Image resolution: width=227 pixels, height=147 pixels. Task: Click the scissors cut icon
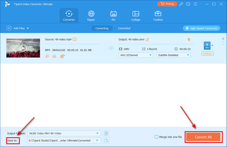click(x=54, y=56)
